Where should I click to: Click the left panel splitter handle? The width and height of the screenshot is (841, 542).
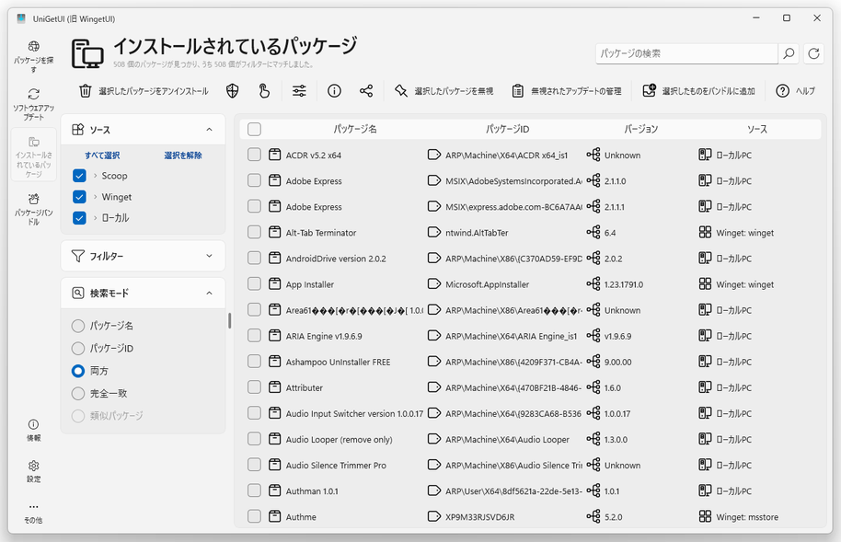(229, 320)
